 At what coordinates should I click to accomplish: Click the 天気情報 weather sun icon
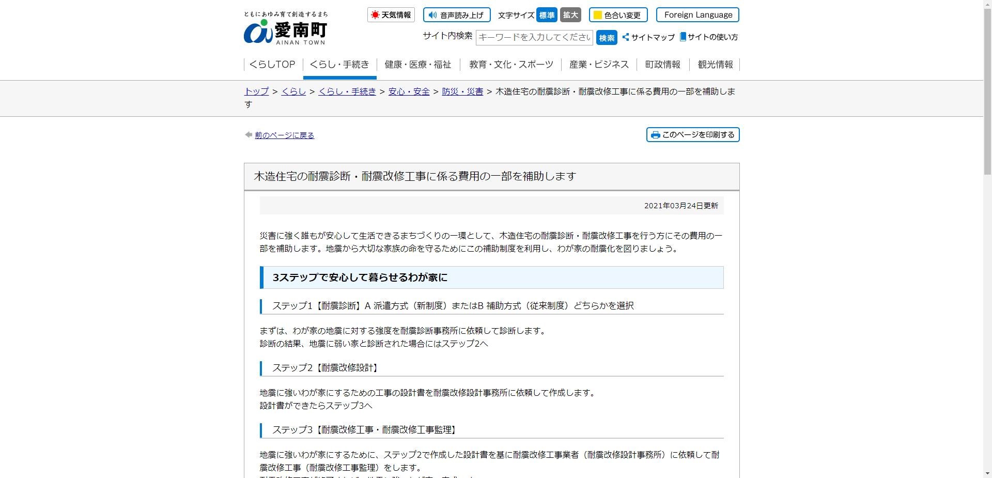(376, 15)
